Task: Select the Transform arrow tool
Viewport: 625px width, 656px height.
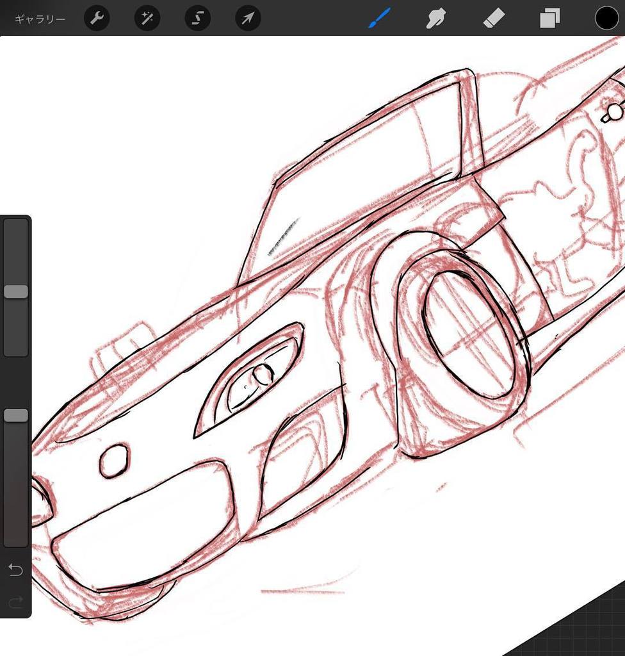Action: (248, 18)
